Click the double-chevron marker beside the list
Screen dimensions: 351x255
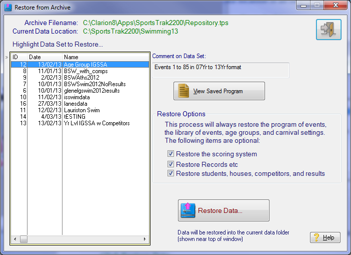pyautogui.click(x=6, y=58)
